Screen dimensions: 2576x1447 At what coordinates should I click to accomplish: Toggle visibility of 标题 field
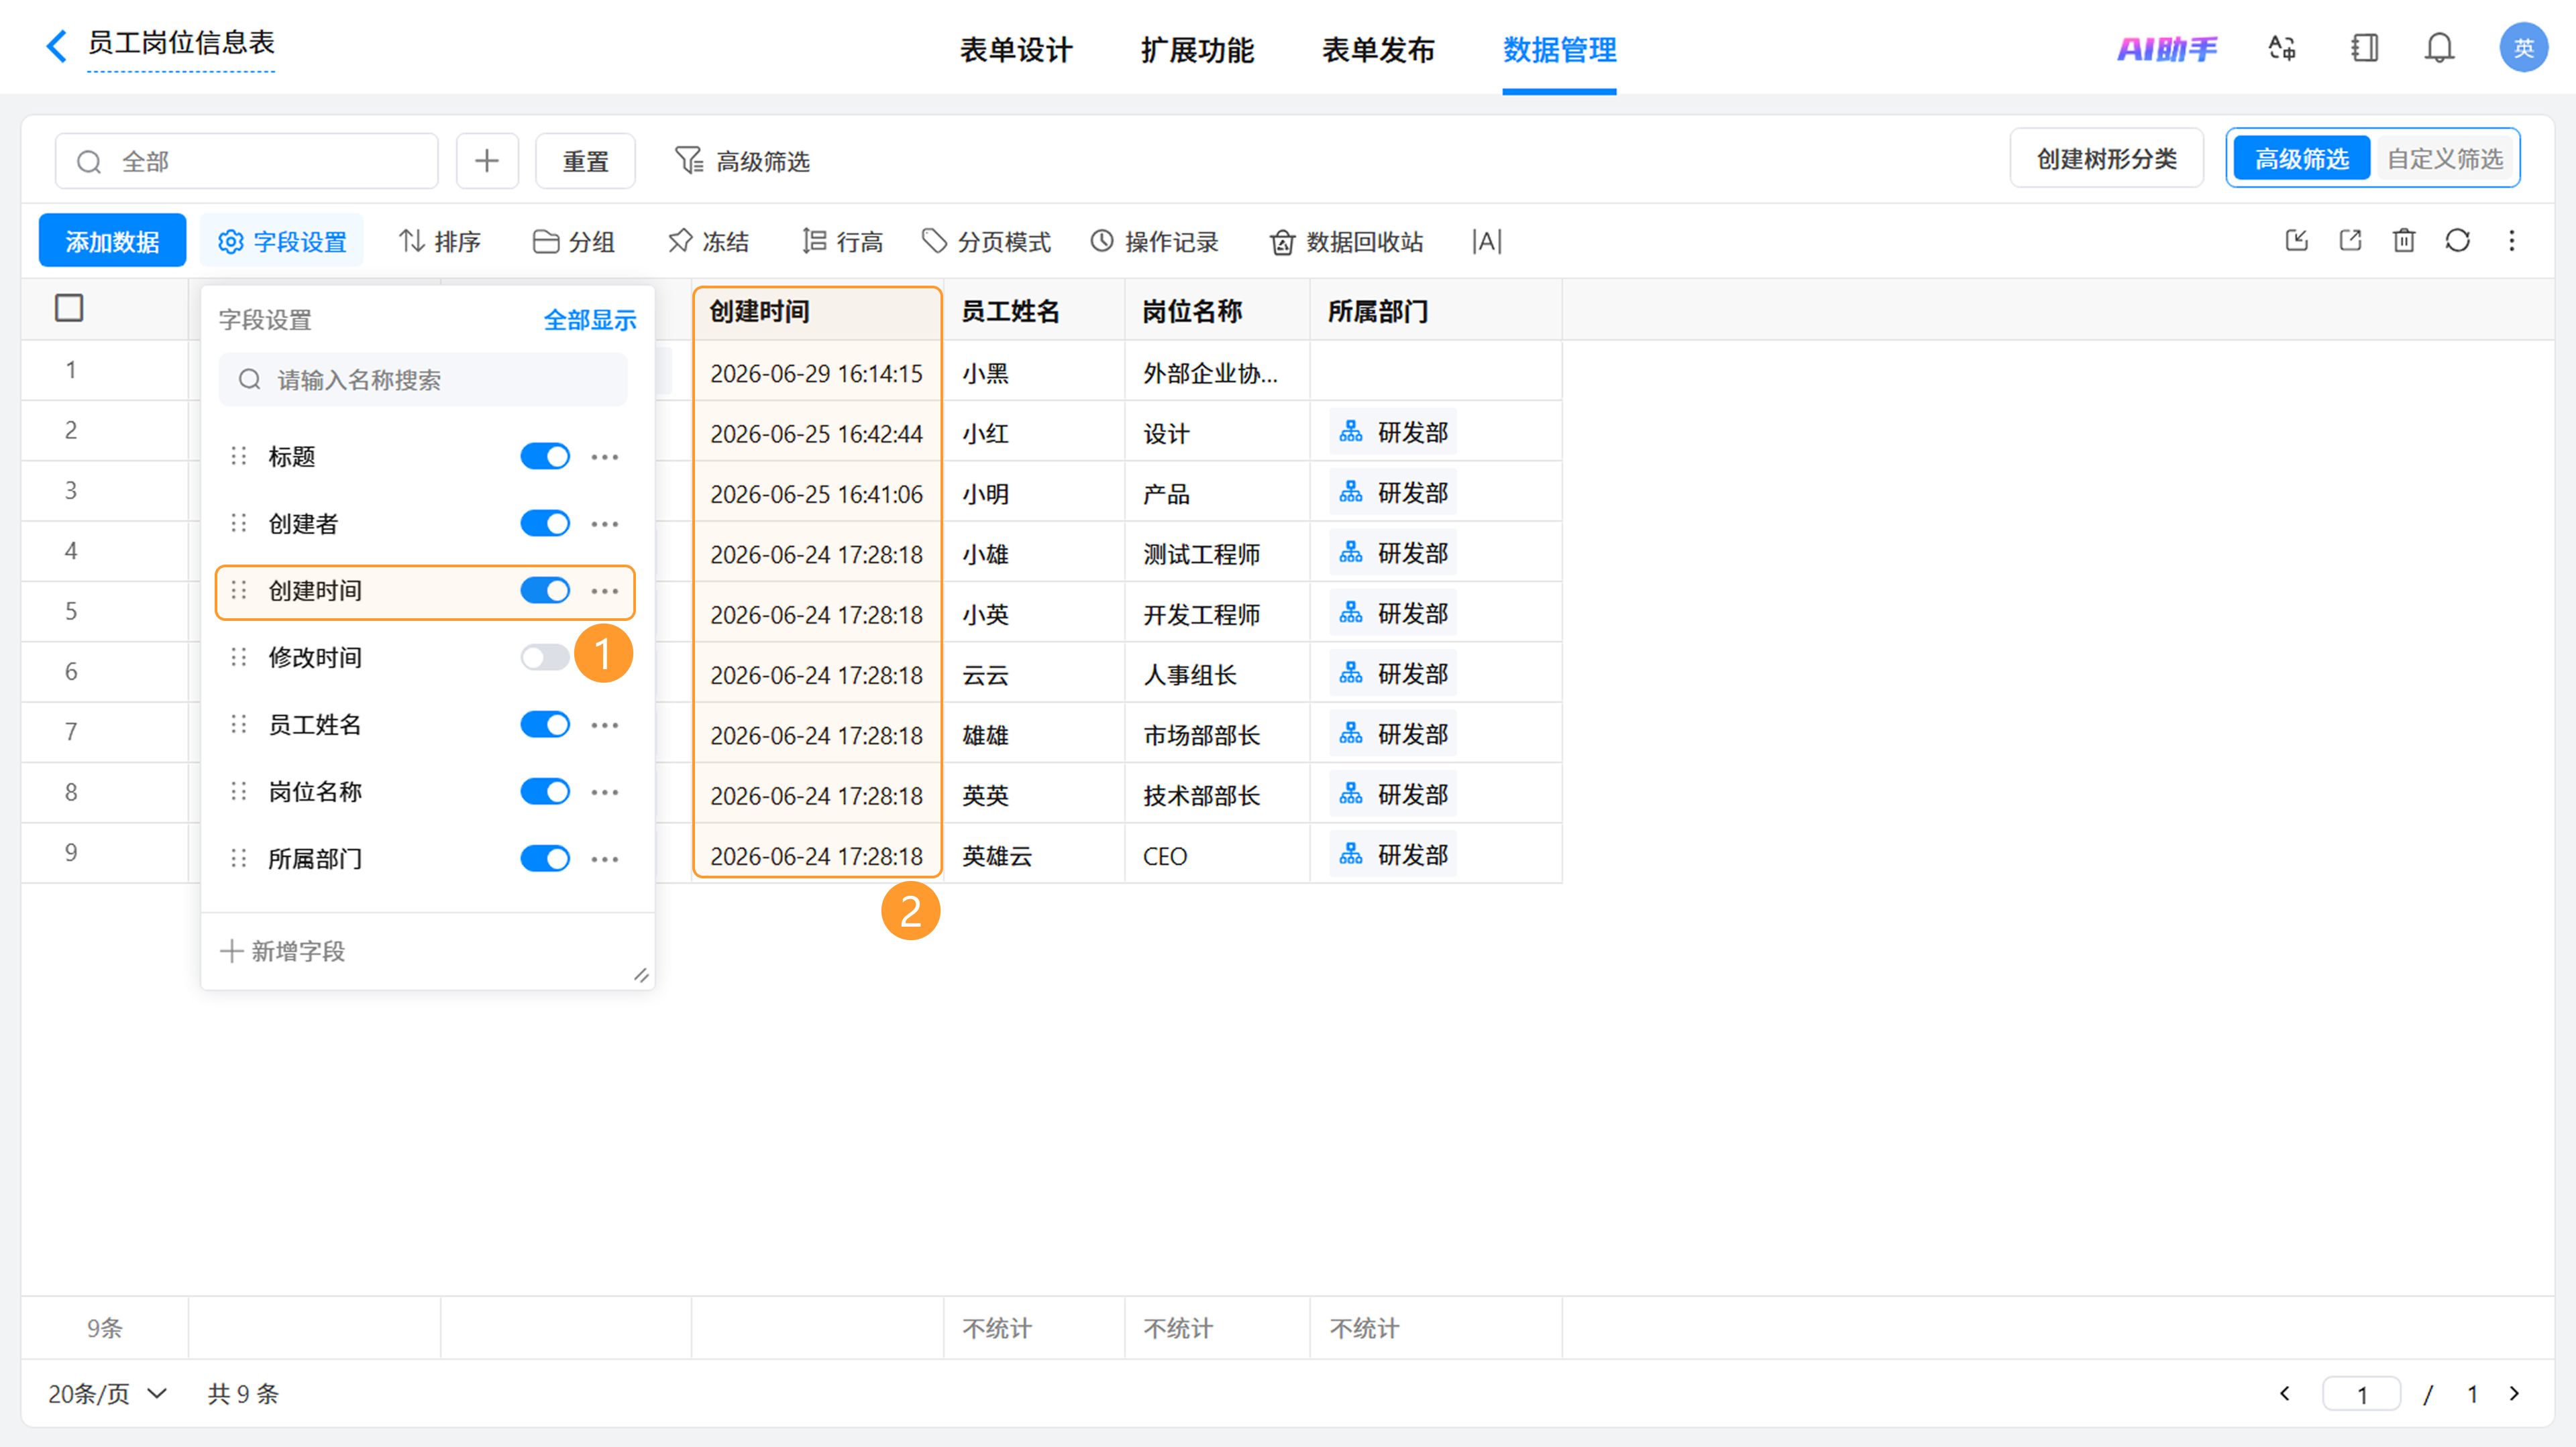545,457
